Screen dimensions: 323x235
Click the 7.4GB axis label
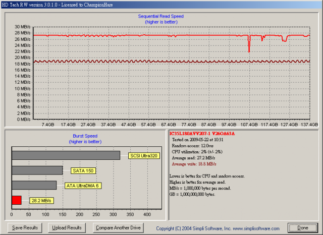pyautogui.click(x=48, y=125)
